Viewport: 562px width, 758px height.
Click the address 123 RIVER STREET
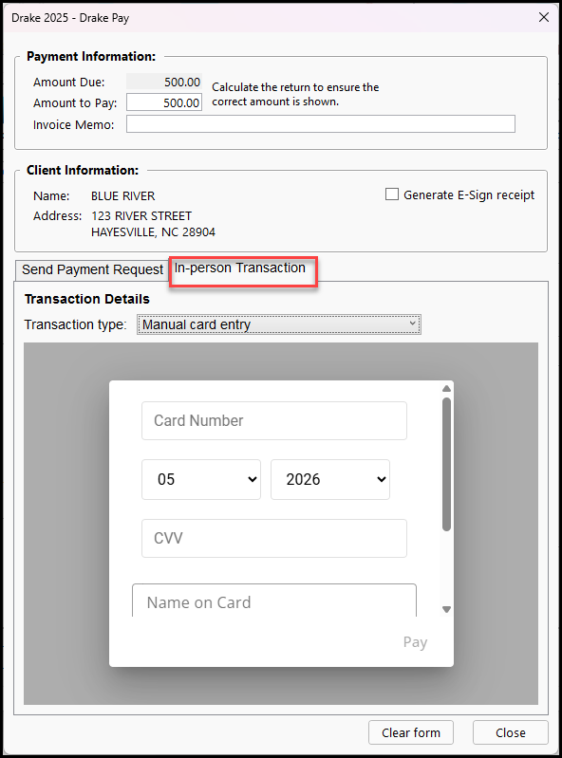141,215
